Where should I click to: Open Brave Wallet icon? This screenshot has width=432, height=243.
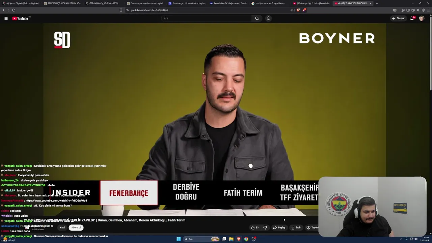click(413, 10)
